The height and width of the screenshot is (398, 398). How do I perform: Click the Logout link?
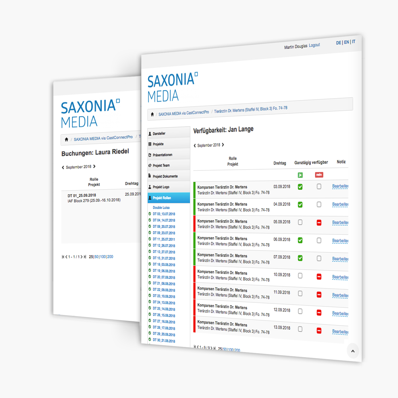tap(314, 45)
